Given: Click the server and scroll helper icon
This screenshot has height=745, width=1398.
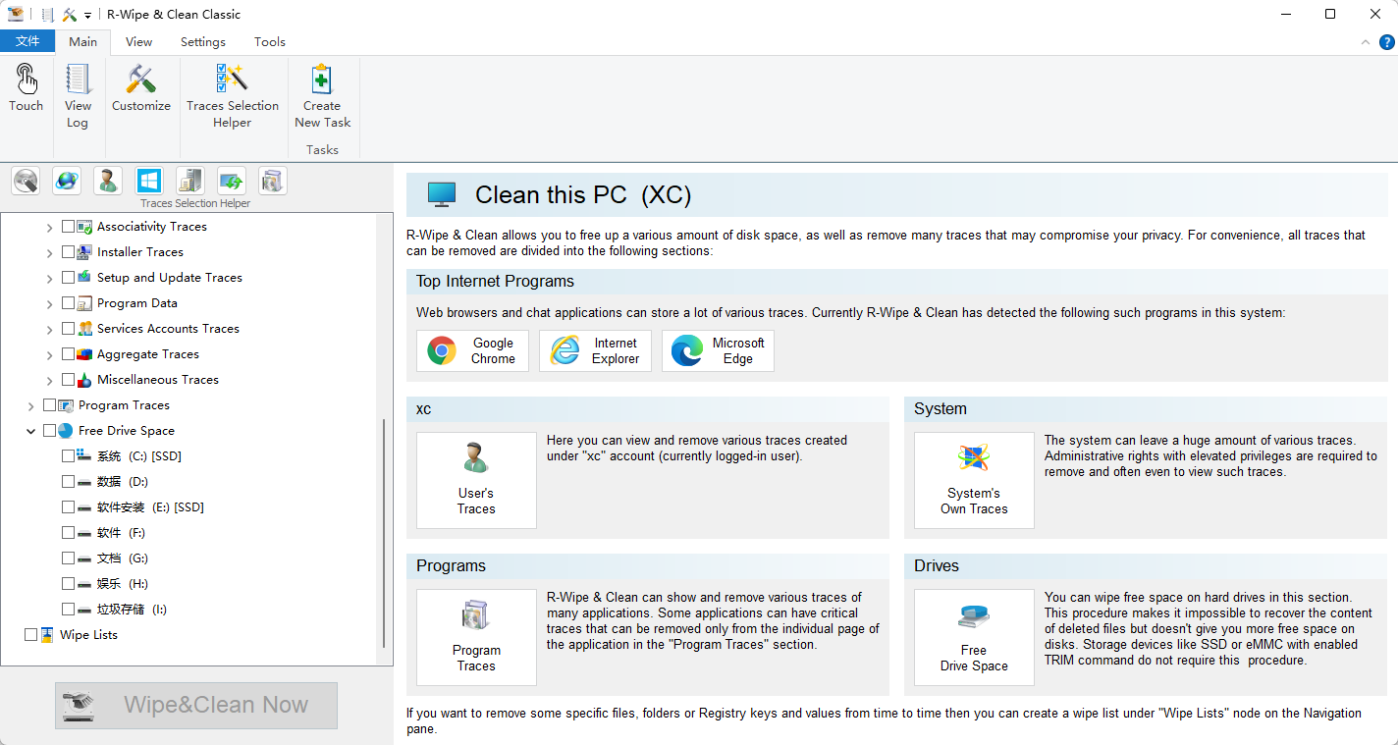Looking at the screenshot, I should tap(190, 181).
